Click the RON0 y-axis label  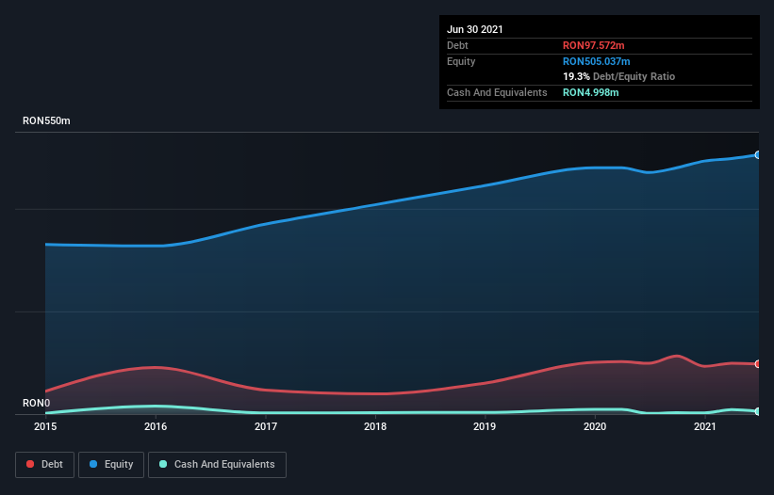tap(36, 404)
